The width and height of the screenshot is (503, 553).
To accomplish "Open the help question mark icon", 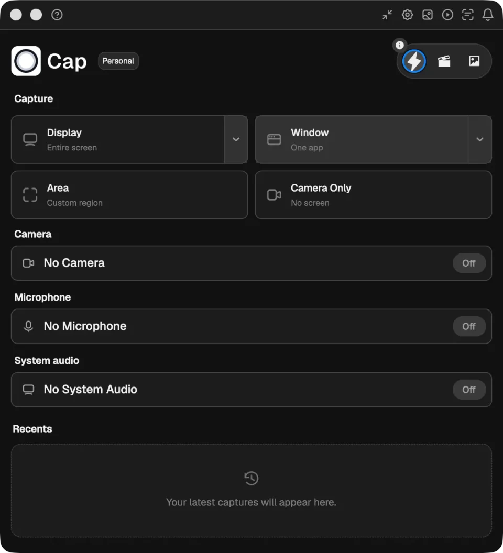I will click(57, 15).
